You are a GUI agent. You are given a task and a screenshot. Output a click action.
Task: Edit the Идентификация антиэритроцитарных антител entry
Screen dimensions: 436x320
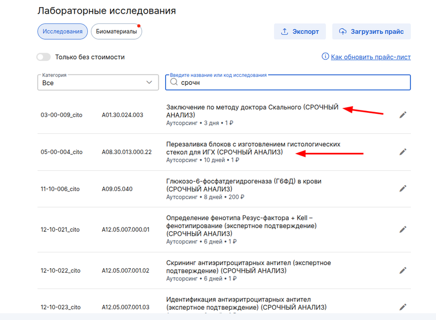click(403, 305)
